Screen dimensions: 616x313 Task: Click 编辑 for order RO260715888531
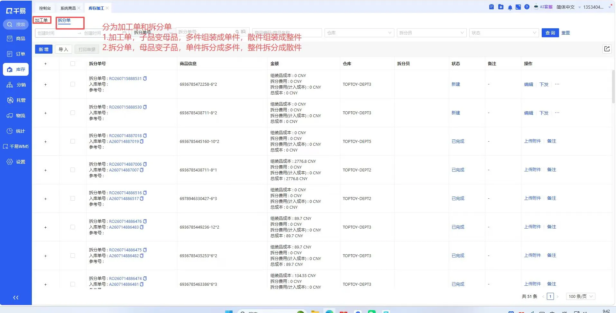[529, 84]
